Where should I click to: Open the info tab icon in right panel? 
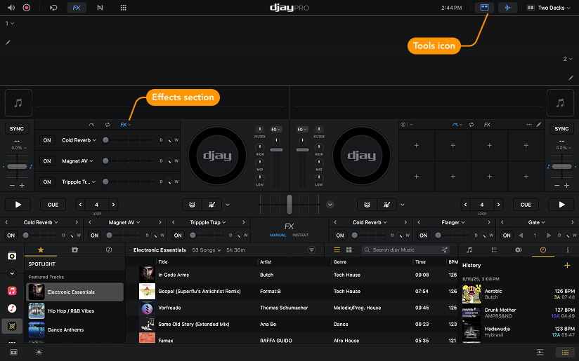(x=568, y=250)
